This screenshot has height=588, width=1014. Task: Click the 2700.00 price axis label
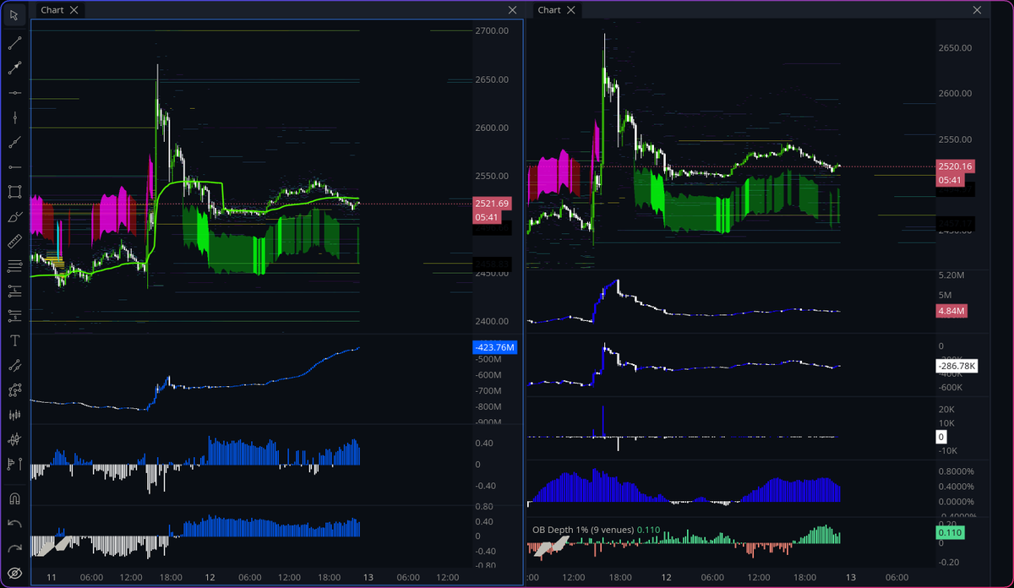(x=492, y=31)
